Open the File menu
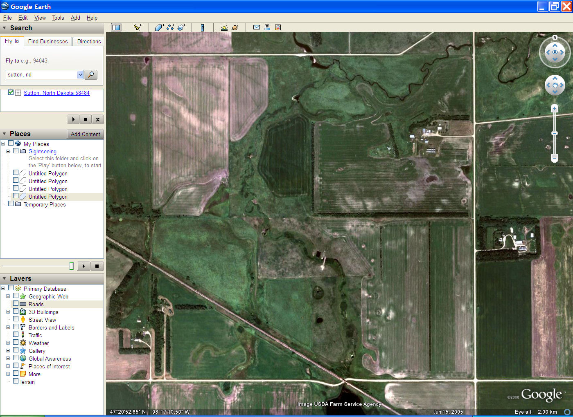Viewport: 573px width, 417px height. [x=7, y=18]
